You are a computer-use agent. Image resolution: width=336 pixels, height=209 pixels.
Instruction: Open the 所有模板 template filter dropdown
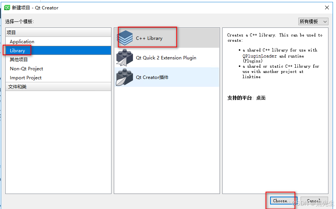pos(313,21)
